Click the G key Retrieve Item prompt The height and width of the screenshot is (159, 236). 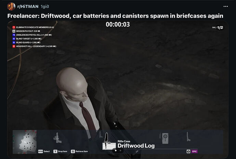tap(79, 151)
